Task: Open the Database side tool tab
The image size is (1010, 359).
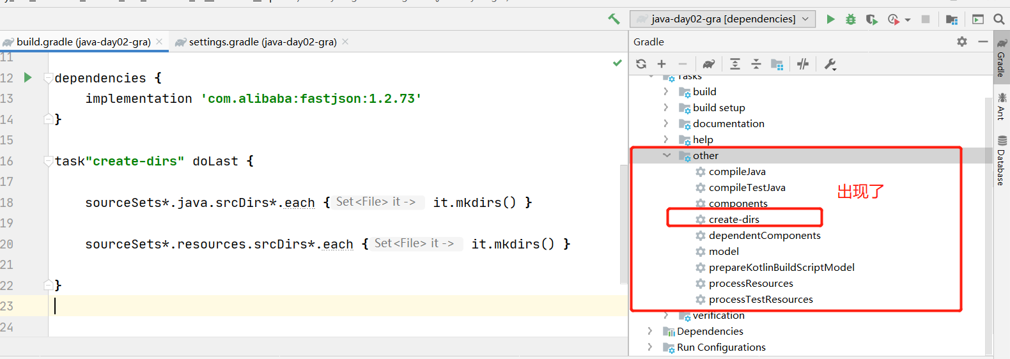Action: pos(1002,160)
